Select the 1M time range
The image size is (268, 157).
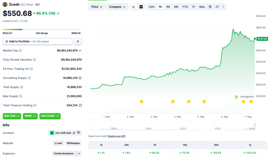point(168,7)
